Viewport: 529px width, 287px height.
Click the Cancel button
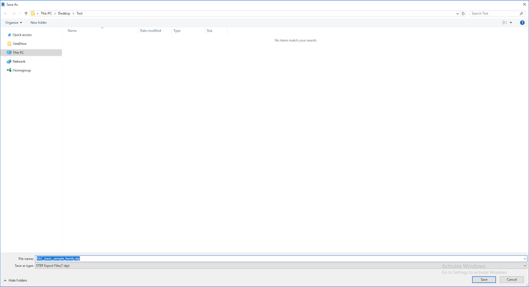pyautogui.click(x=512, y=280)
